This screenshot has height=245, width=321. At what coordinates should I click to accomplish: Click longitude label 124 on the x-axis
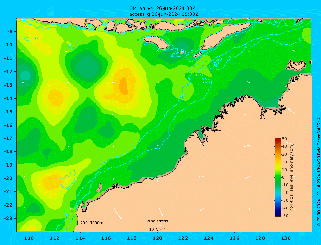[209, 238]
